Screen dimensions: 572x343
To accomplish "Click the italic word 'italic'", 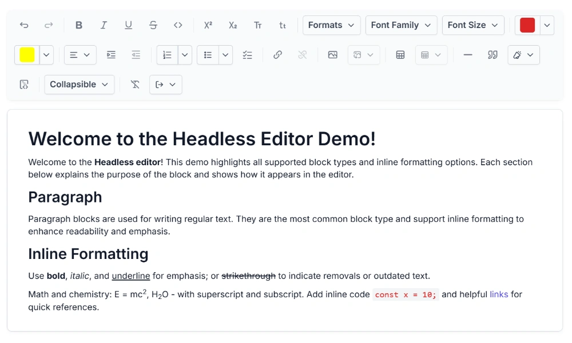I will pos(80,276).
